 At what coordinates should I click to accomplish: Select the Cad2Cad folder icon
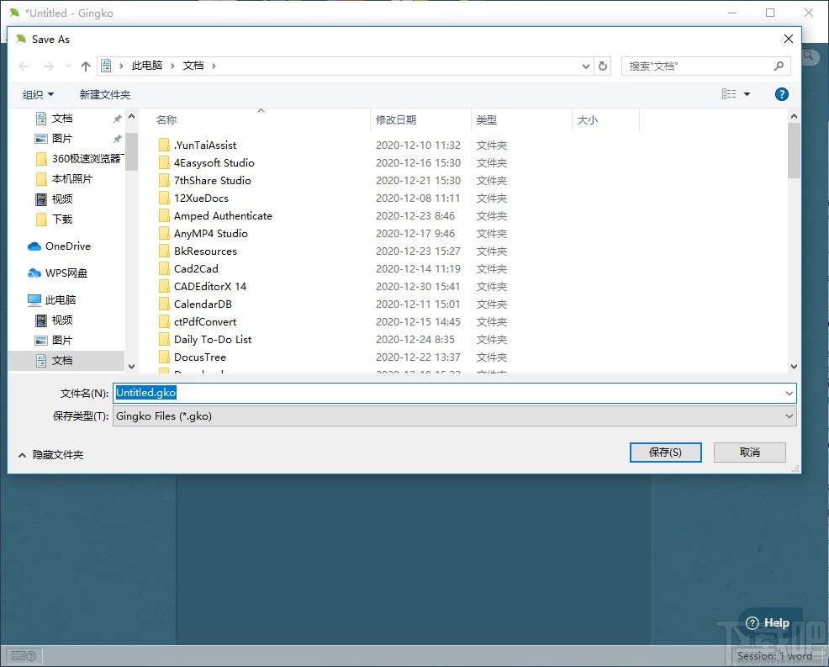[x=165, y=268]
